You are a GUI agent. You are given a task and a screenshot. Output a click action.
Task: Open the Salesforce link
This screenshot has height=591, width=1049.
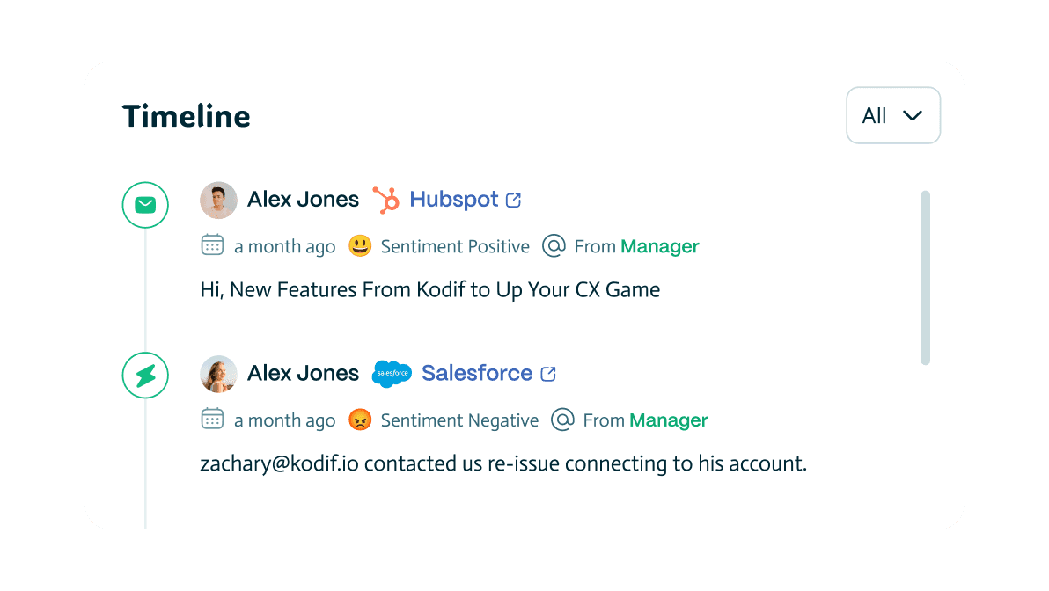[x=477, y=373]
